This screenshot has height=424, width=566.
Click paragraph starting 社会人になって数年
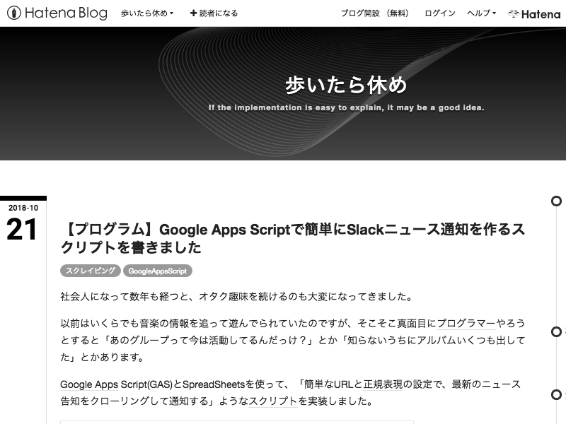point(236,297)
